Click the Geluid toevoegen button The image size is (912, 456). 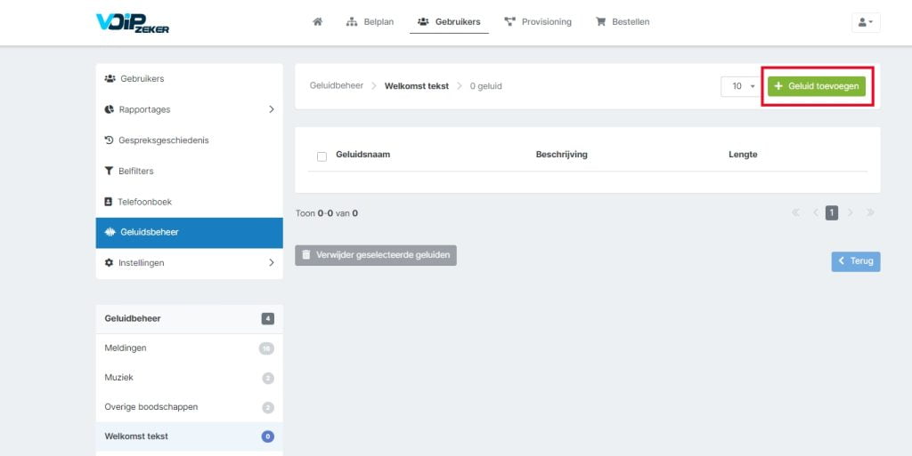(x=817, y=86)
